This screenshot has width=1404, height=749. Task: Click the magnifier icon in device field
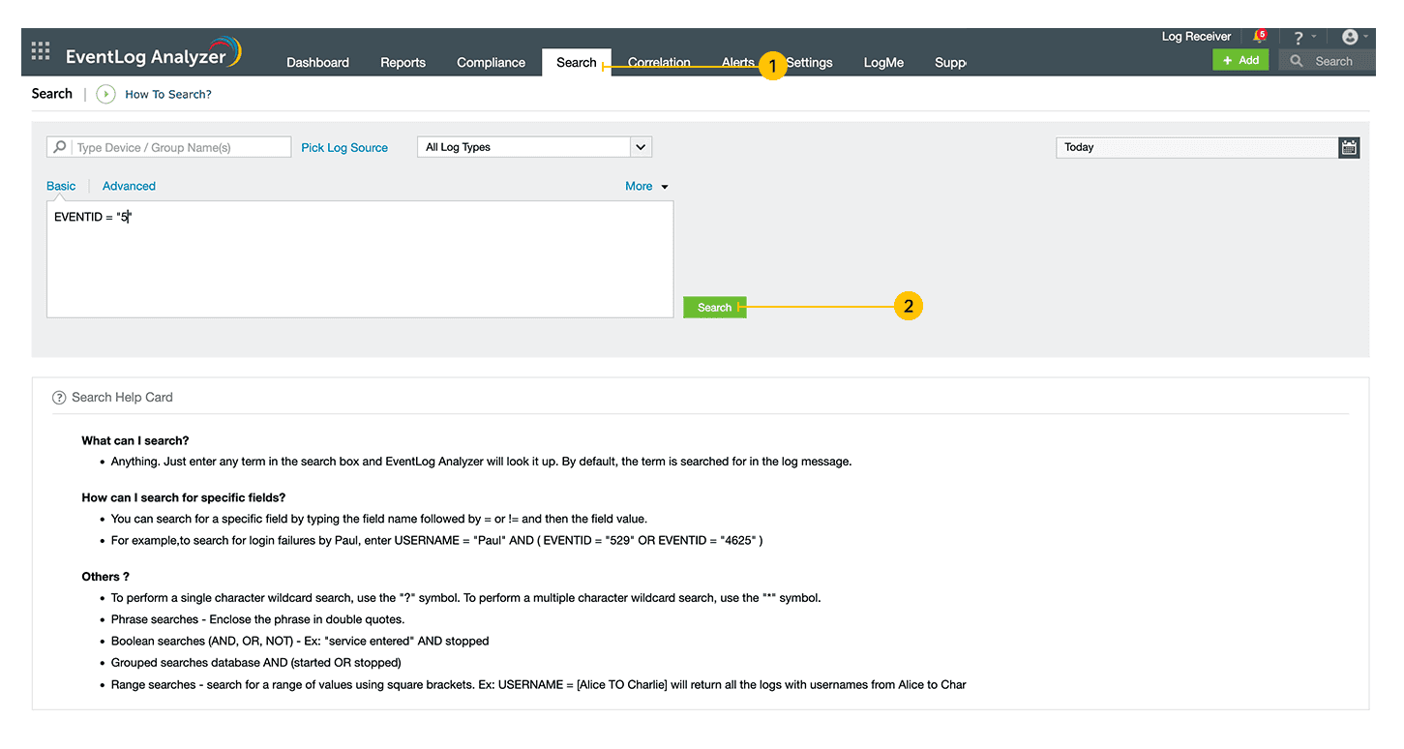(x=60, y=147)
